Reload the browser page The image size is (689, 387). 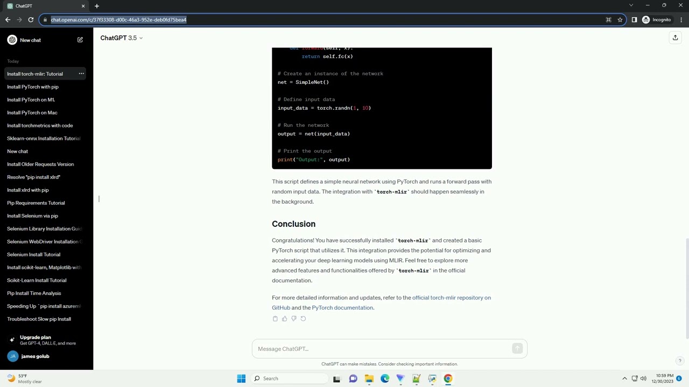point(31,20)
